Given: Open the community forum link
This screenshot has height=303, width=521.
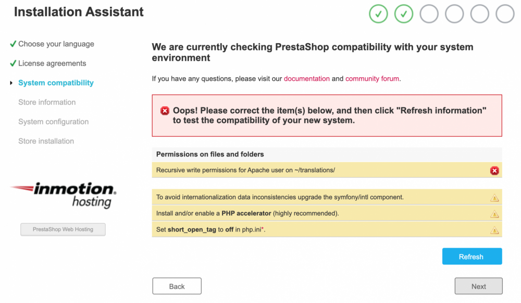Looking at the screenshot, I should coord(372,79).
